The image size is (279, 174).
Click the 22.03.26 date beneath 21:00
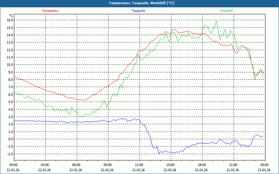(x=233, y=170)
